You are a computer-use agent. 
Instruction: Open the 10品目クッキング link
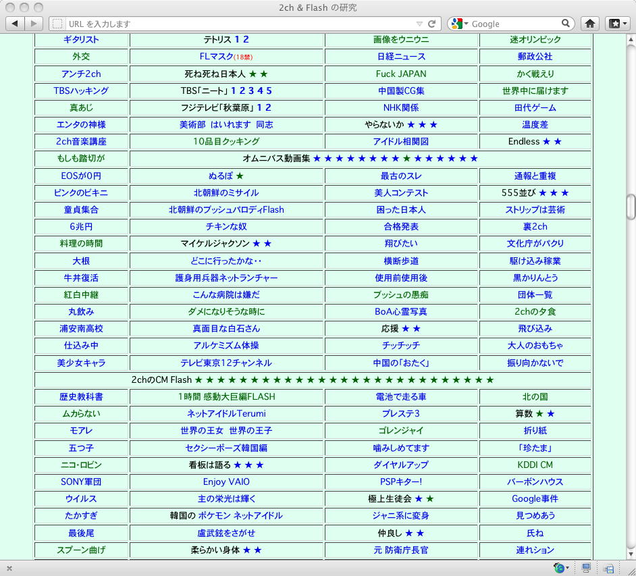coord(226,141)
